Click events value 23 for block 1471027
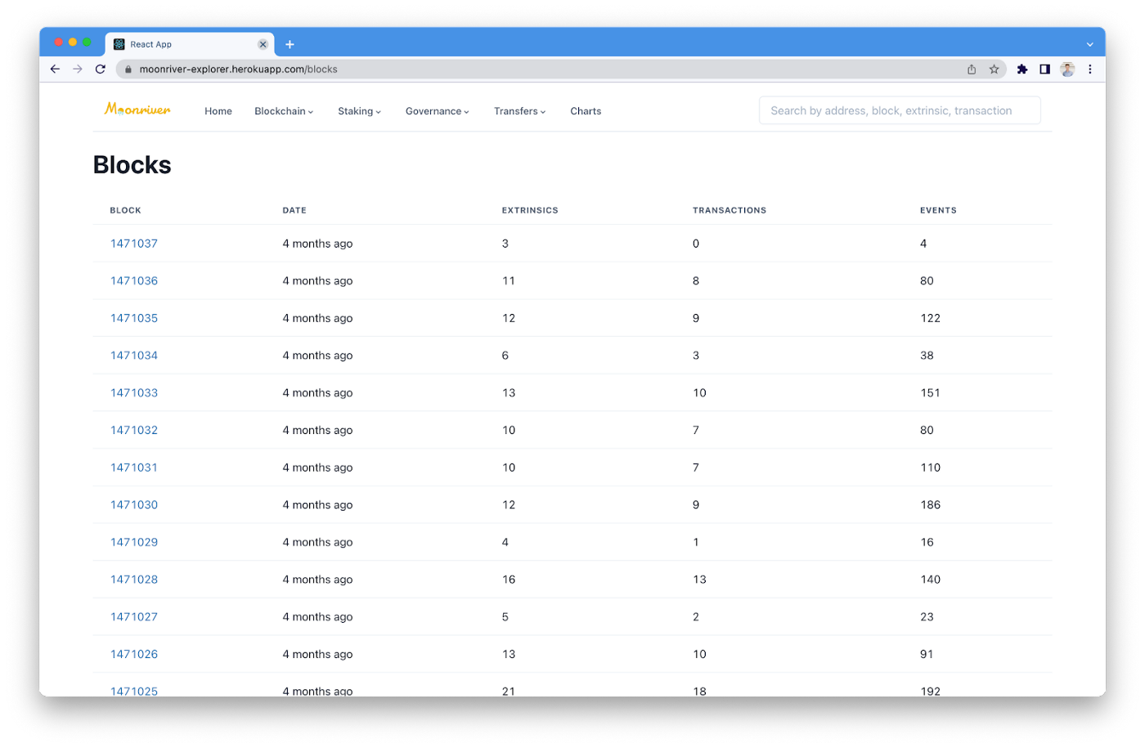Image resolution: width=1145 pixels, height=748 pixels. coord(927,617)
